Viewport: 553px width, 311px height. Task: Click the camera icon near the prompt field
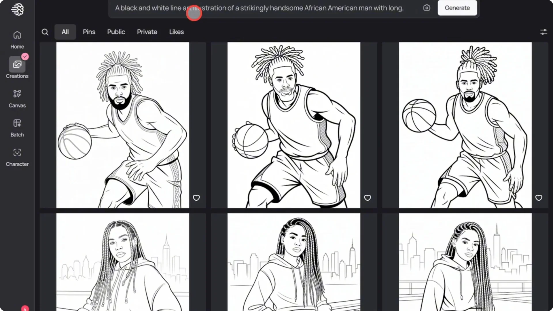(x=427, y=8)
